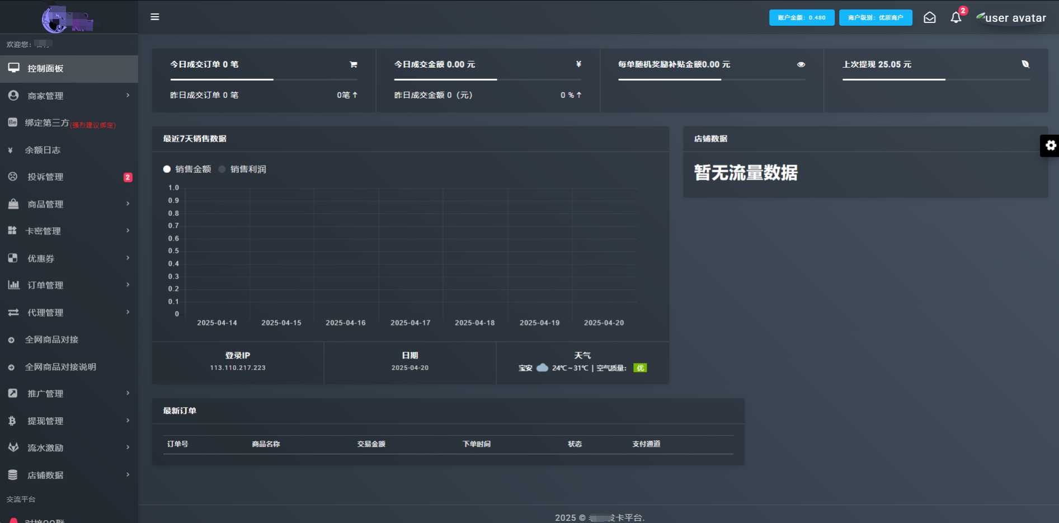Check notifications via the bell icon
The height and width of the screenshot is (523, 1059).
[956, 17]
